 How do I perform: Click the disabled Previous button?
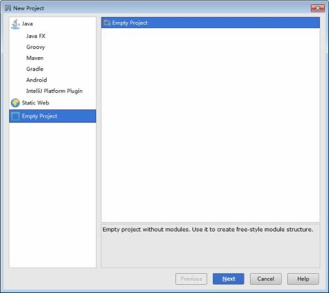[x=191, y=279]
